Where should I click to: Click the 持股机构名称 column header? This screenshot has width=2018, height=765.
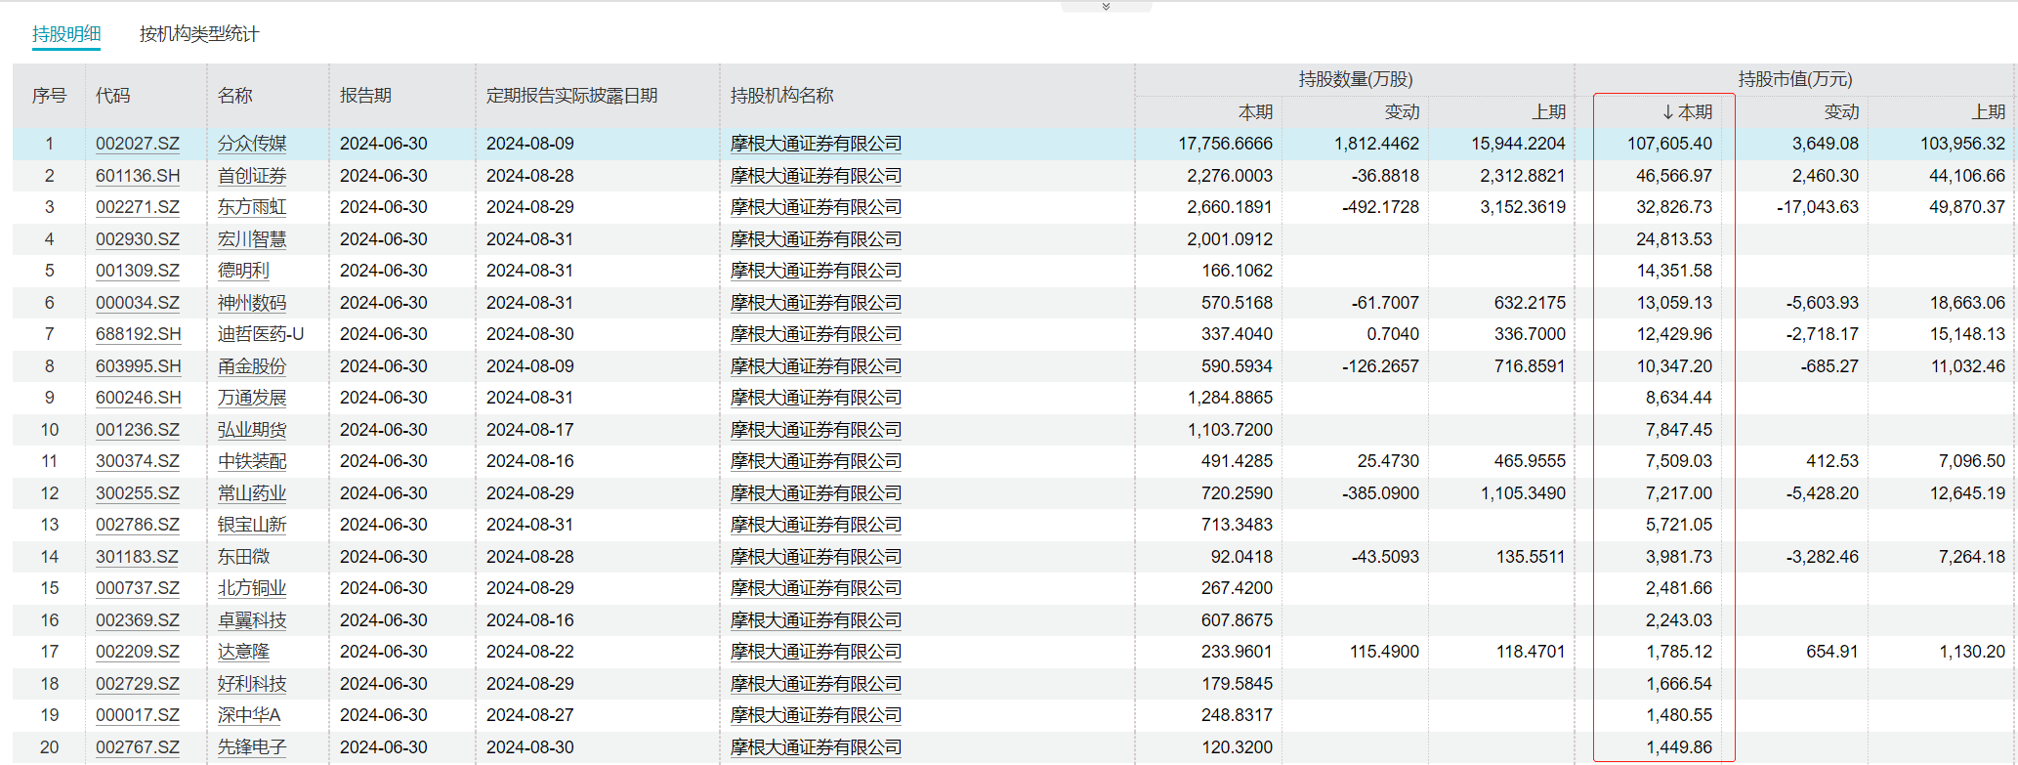click(x=782, y=96)
